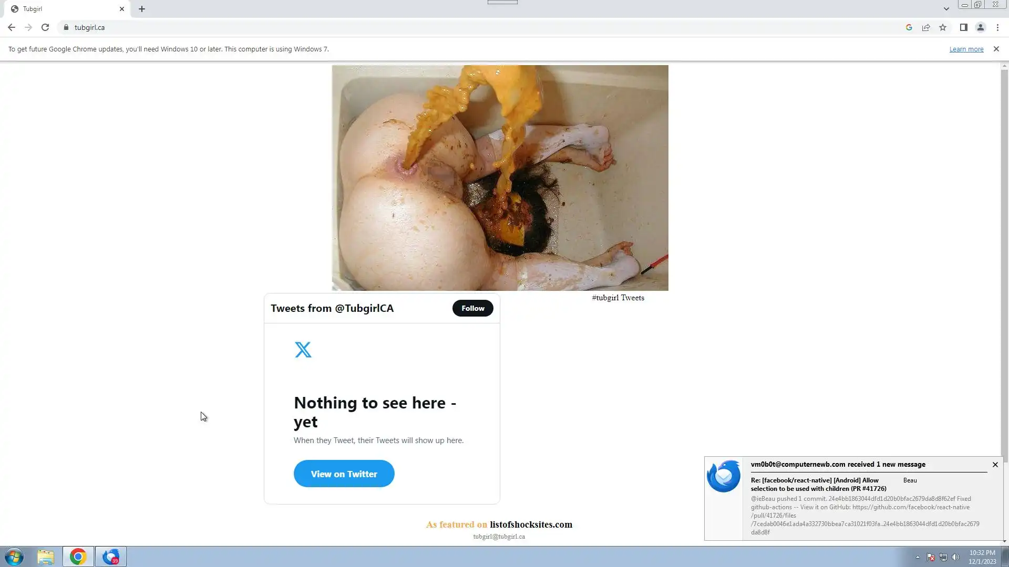The height and width of the screenshot is (567, 1009).
Task: Click Learn more in update bar
Action: pos(966,49)
